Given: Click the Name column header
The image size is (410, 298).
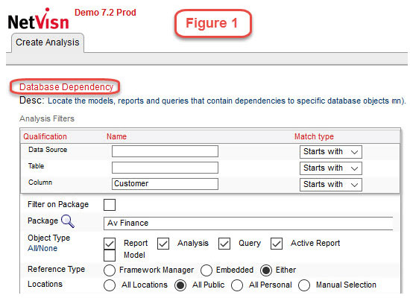Looking at the screenshot, I should point(116,136).
